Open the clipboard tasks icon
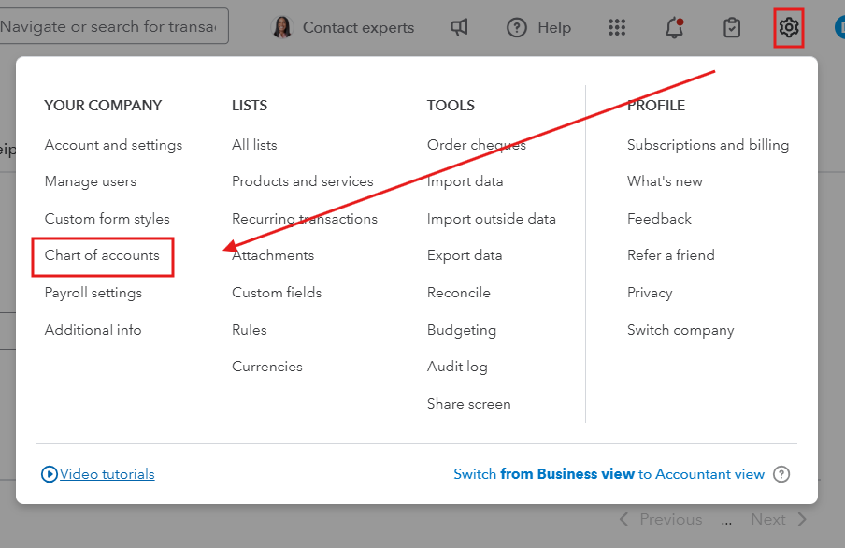The image size is (845, 548). coord(733,28)
